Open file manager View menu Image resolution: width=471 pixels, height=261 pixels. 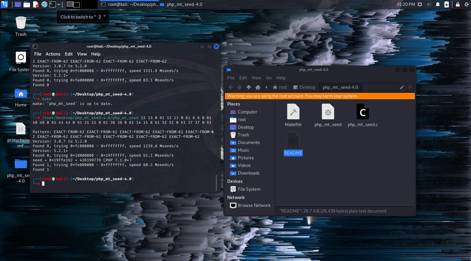click(x=256, y=78)
